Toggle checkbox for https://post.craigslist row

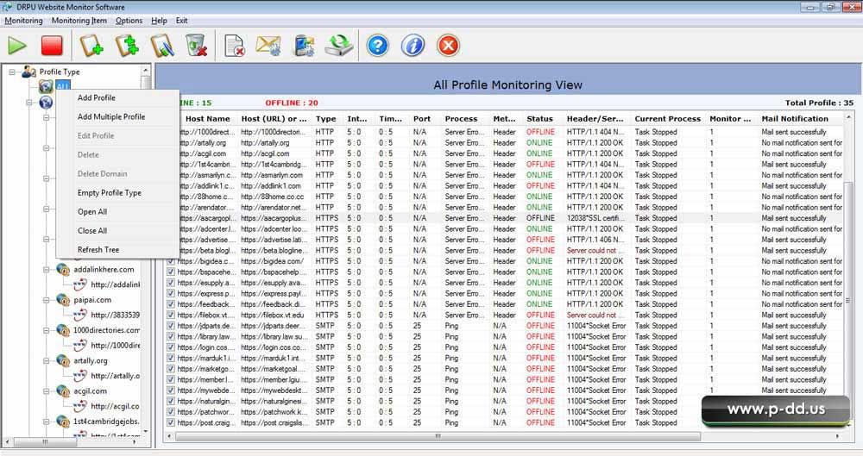(x=171, y=423)
